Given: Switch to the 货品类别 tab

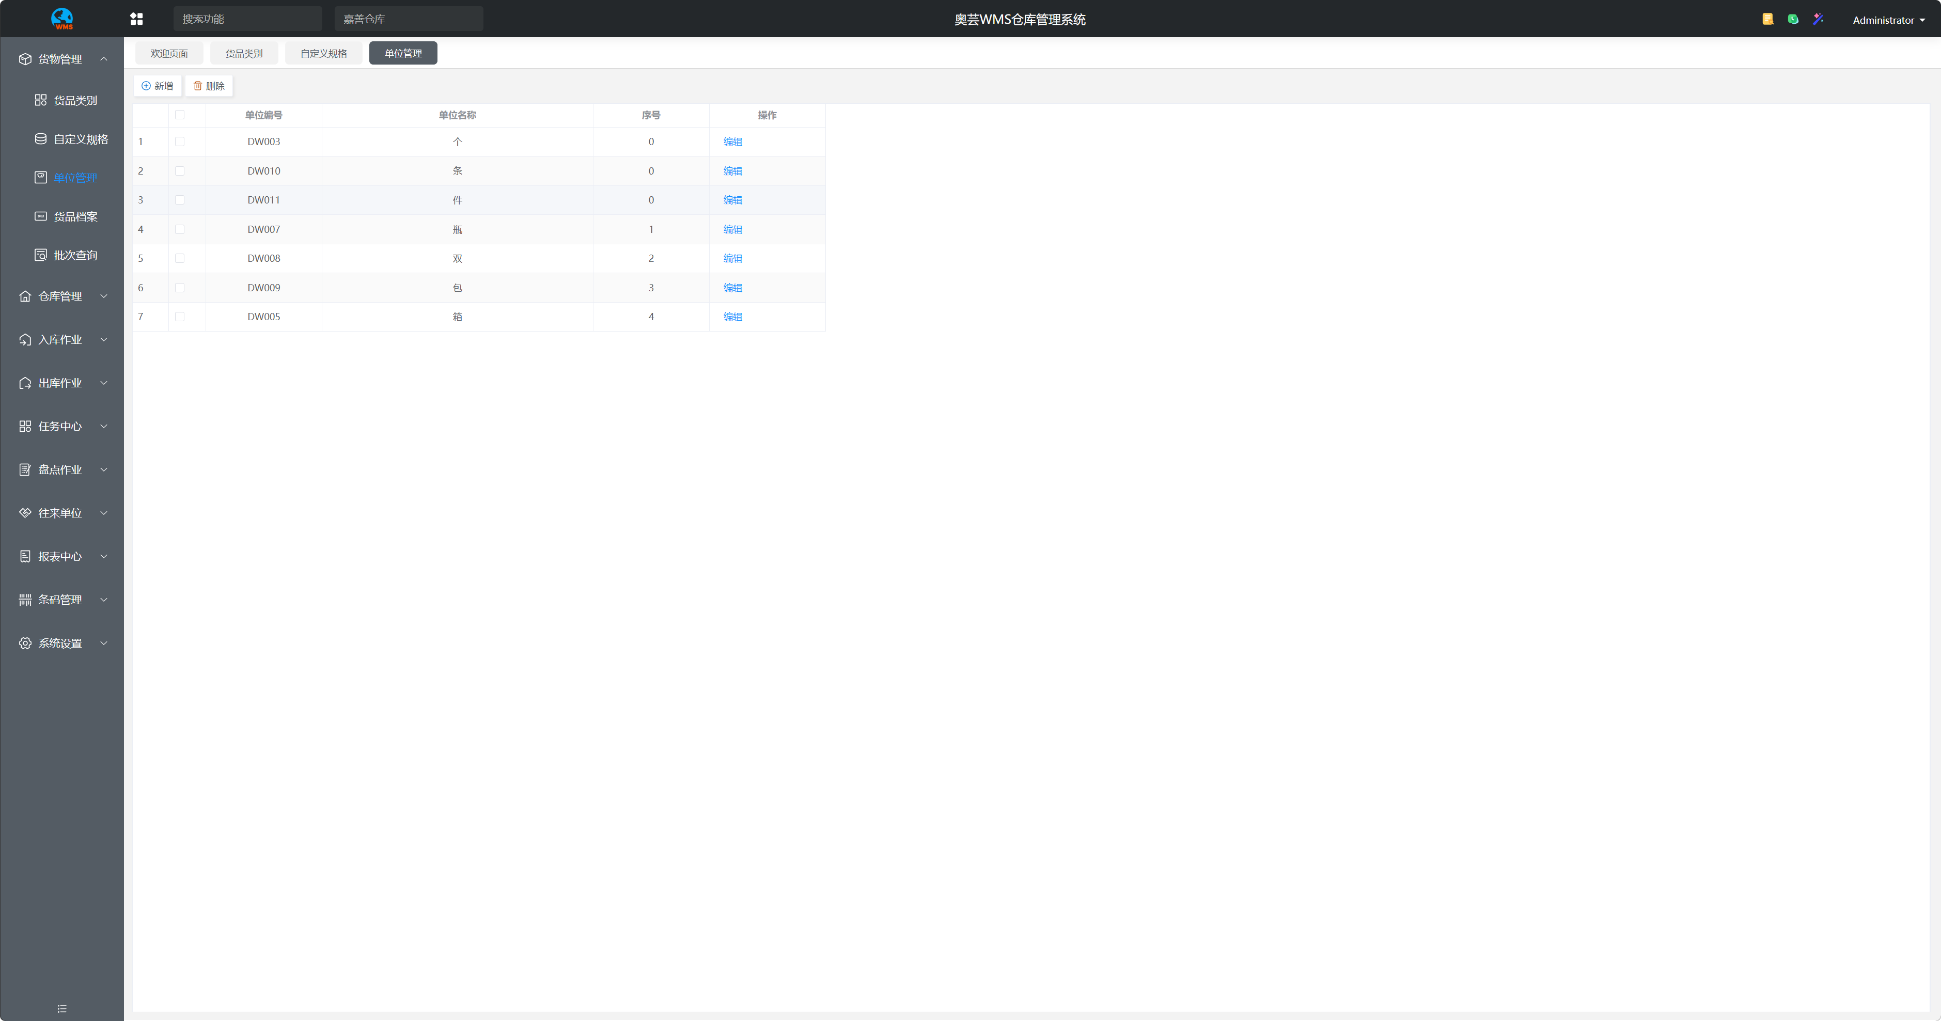Looking at the screenshot, I should (244, 54).
